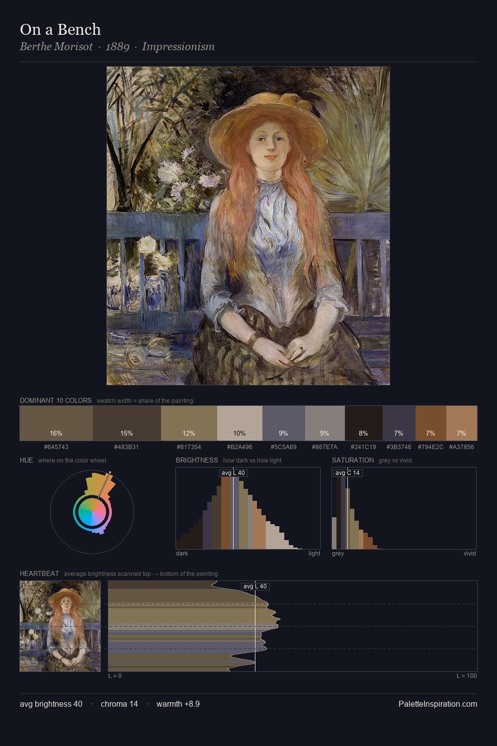The image size is (497, 746).
Task: Click hex code text #A37856
Action: point(462,447)
